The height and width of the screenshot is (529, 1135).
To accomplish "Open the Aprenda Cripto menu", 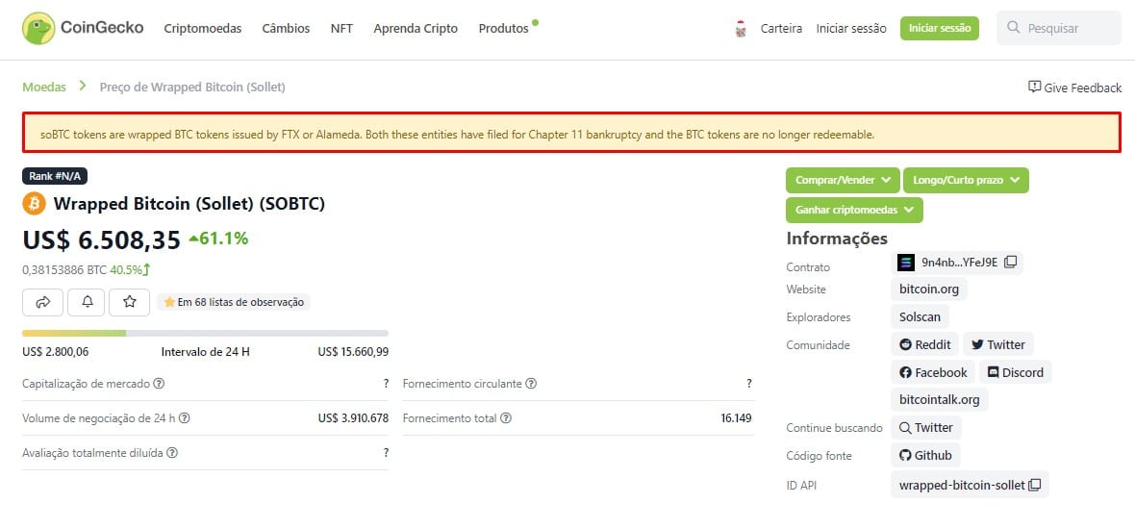I will click(416, 28).
